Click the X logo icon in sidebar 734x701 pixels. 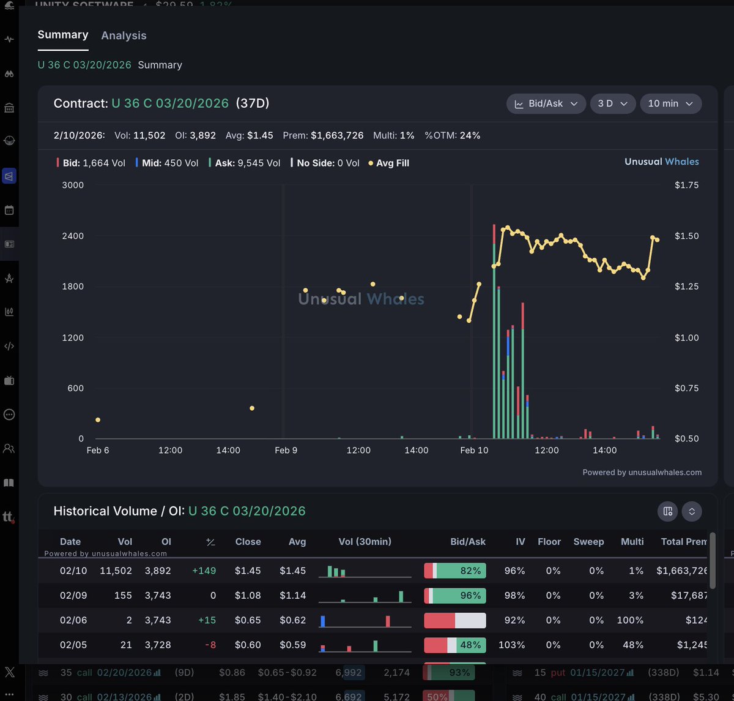tap(9, 672)
